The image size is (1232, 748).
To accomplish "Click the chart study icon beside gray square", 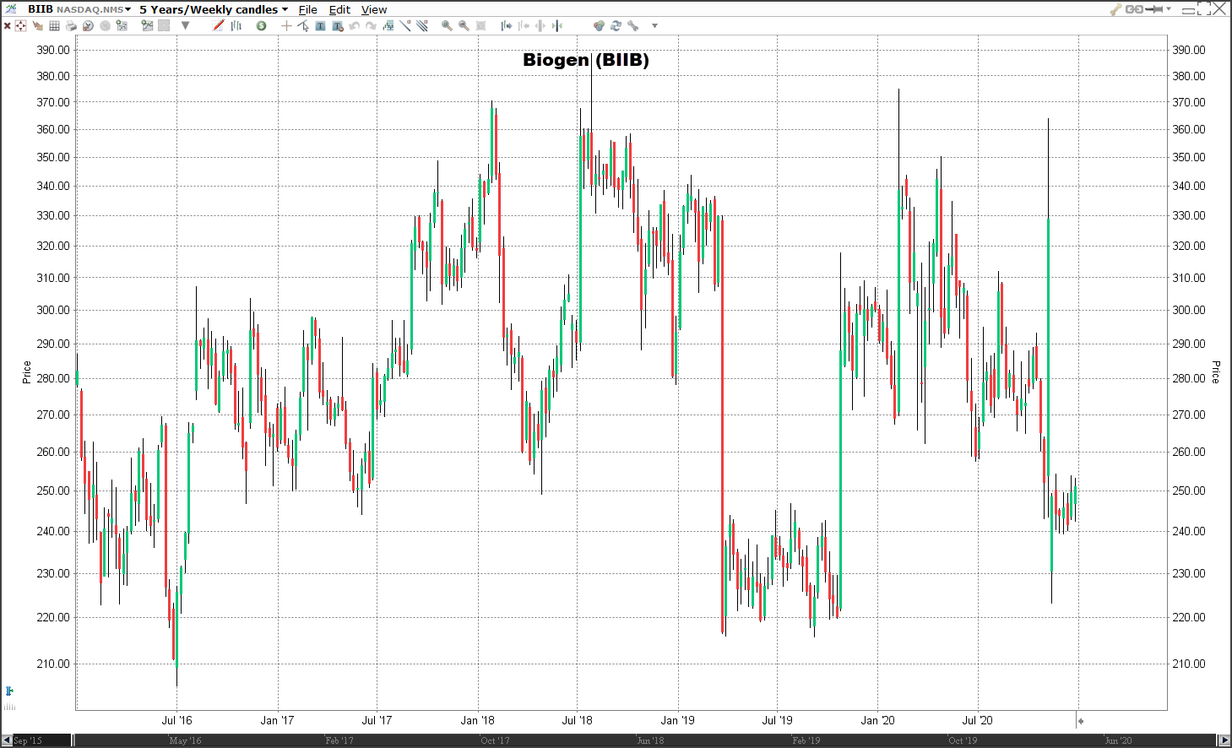I will (147, 25).
